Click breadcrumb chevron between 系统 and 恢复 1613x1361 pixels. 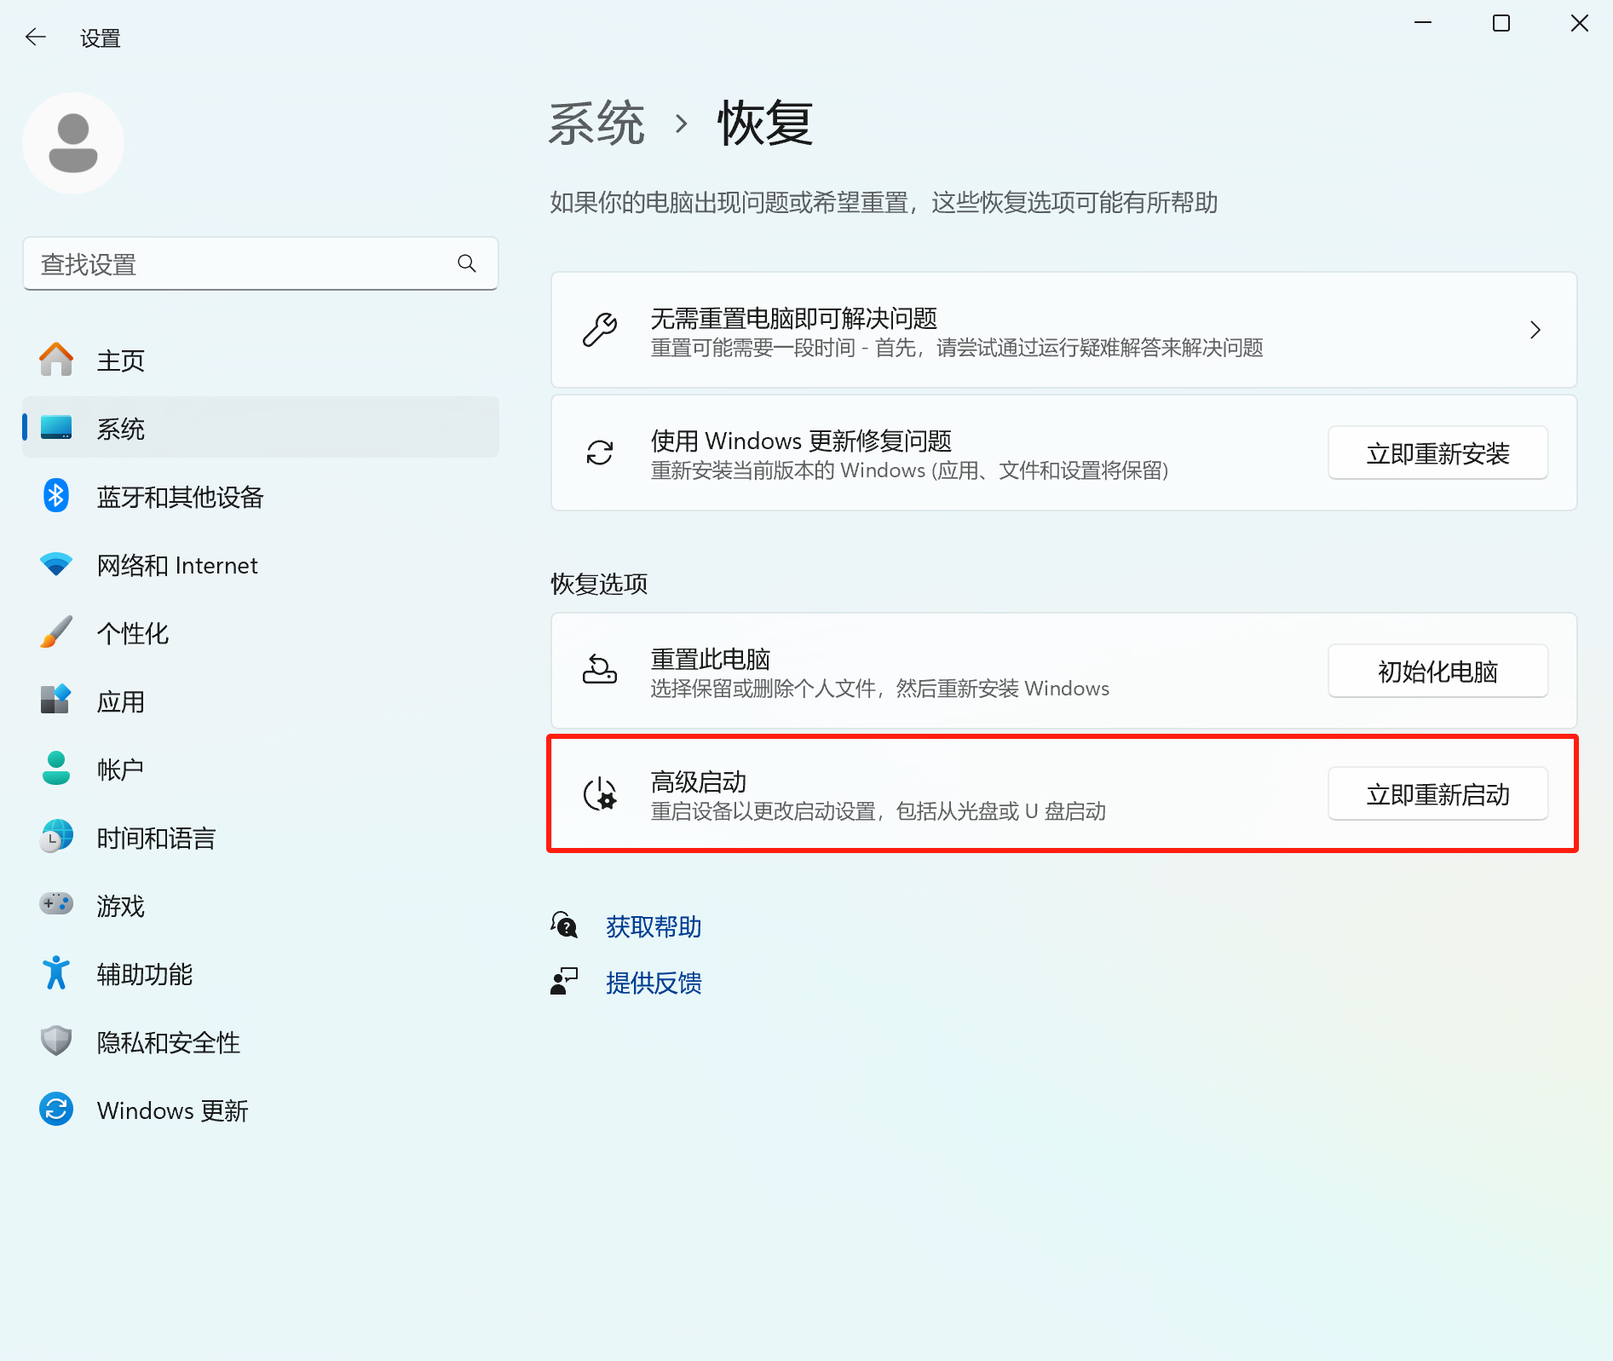pos(681,124)
